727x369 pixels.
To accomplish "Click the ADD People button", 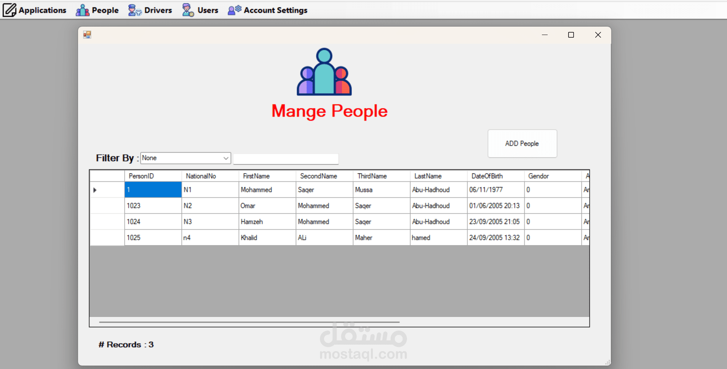I will [522, 143].
